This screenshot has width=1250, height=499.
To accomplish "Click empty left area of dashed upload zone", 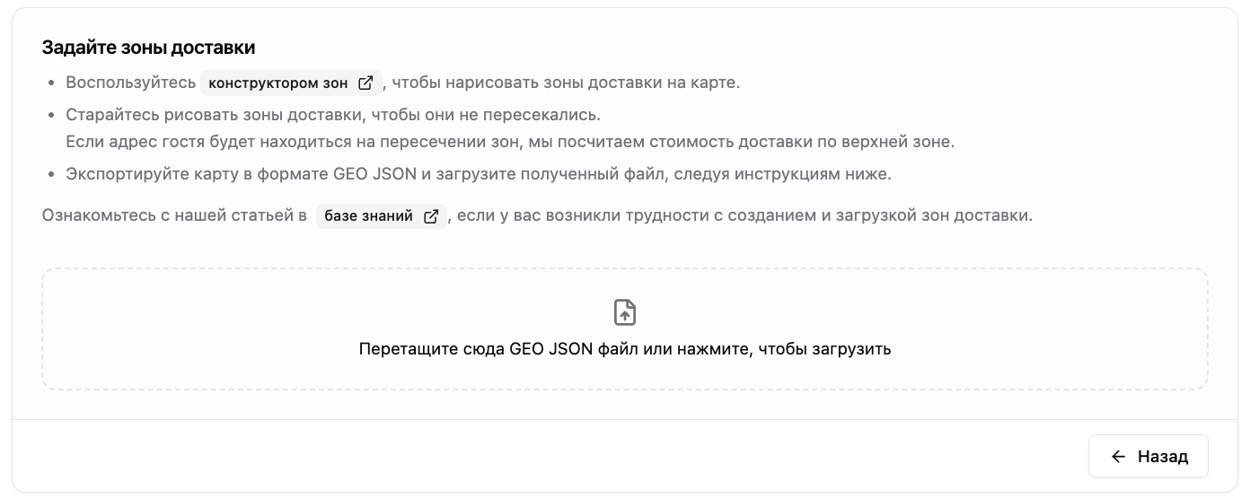I will 180,329.
